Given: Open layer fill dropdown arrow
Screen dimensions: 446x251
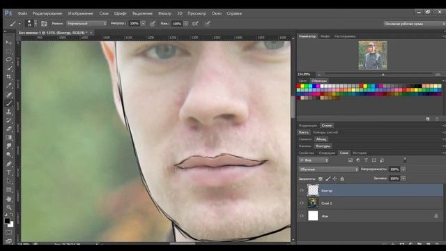Looking at the screenshot, I should (x=403, y=178).
